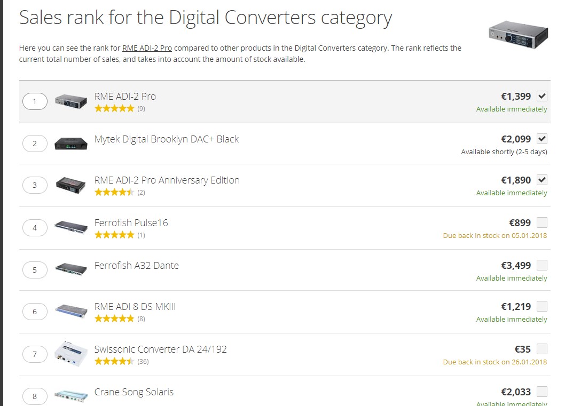565x406 pixels.
Task: Click the €1,890 price
Action: (516, 180)
